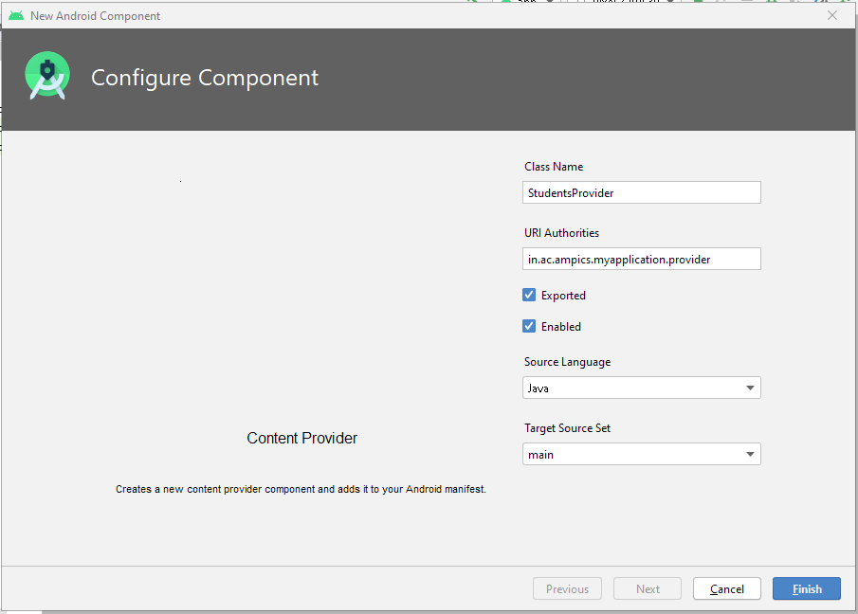Click the Android head icon in title bar
The width and height of the screenshot is (858, 614).
[16, 15]
